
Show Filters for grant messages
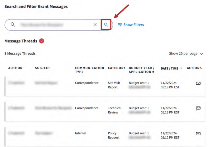[131, 25]
